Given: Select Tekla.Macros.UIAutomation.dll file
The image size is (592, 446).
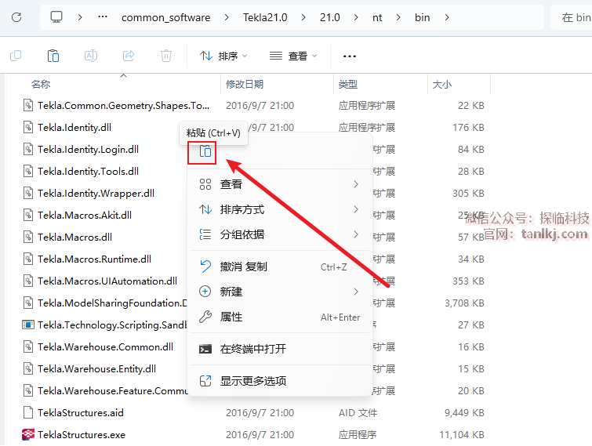Looking at the screenshot, I should [x=107, y=281].
